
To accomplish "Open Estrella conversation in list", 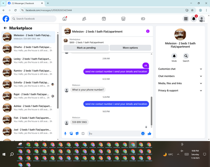I will coord(28,84).
